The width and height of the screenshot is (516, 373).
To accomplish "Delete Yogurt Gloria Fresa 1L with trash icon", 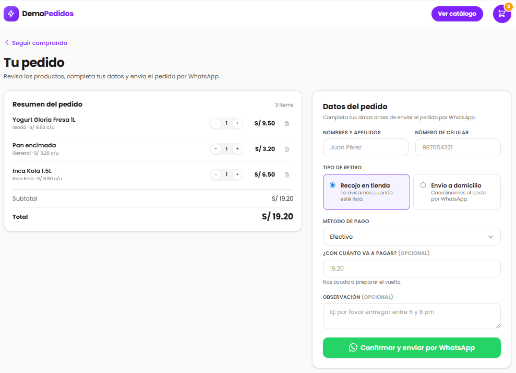I will 286,124.
